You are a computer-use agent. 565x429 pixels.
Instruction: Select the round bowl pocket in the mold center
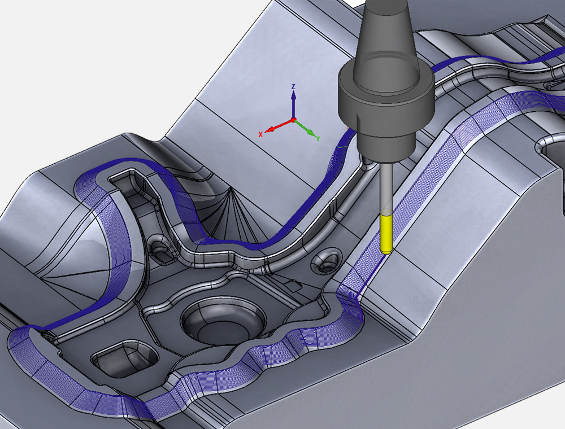pyautogui.click(x=224, y=320)
